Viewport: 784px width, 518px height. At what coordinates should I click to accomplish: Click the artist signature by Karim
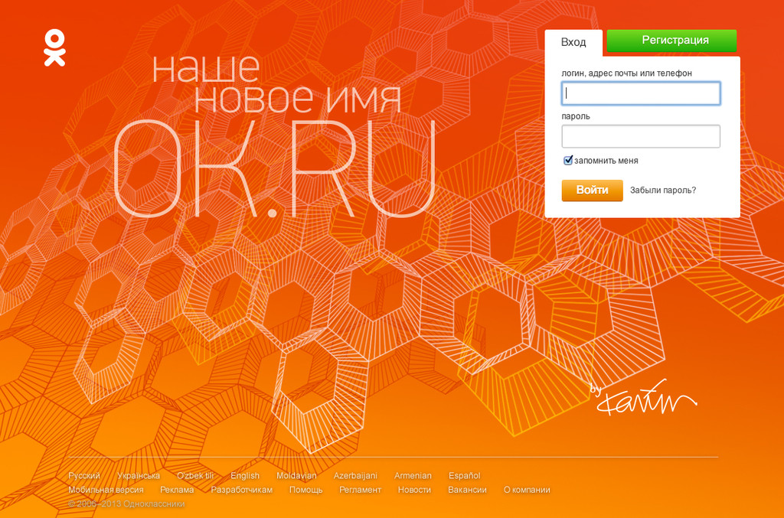(643, 398)
